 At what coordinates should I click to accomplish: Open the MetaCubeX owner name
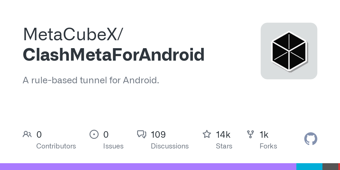click(73, 35)
